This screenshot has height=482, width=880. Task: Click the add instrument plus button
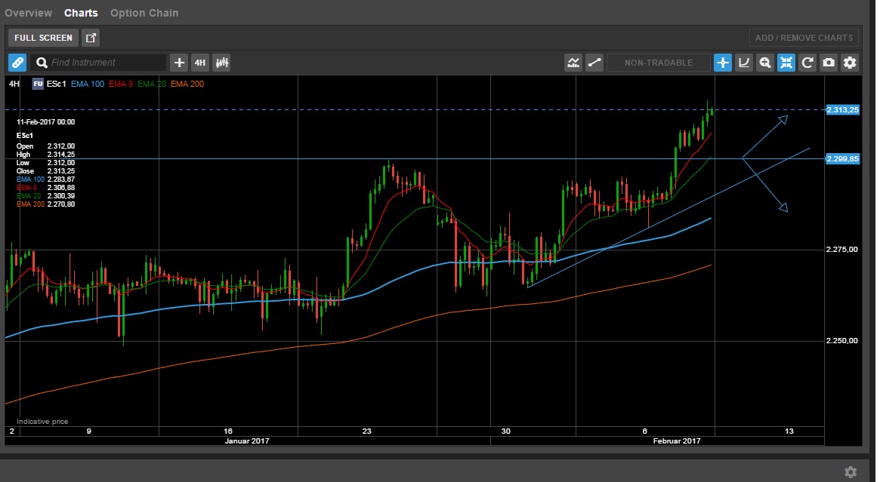[x=179, y=63]
